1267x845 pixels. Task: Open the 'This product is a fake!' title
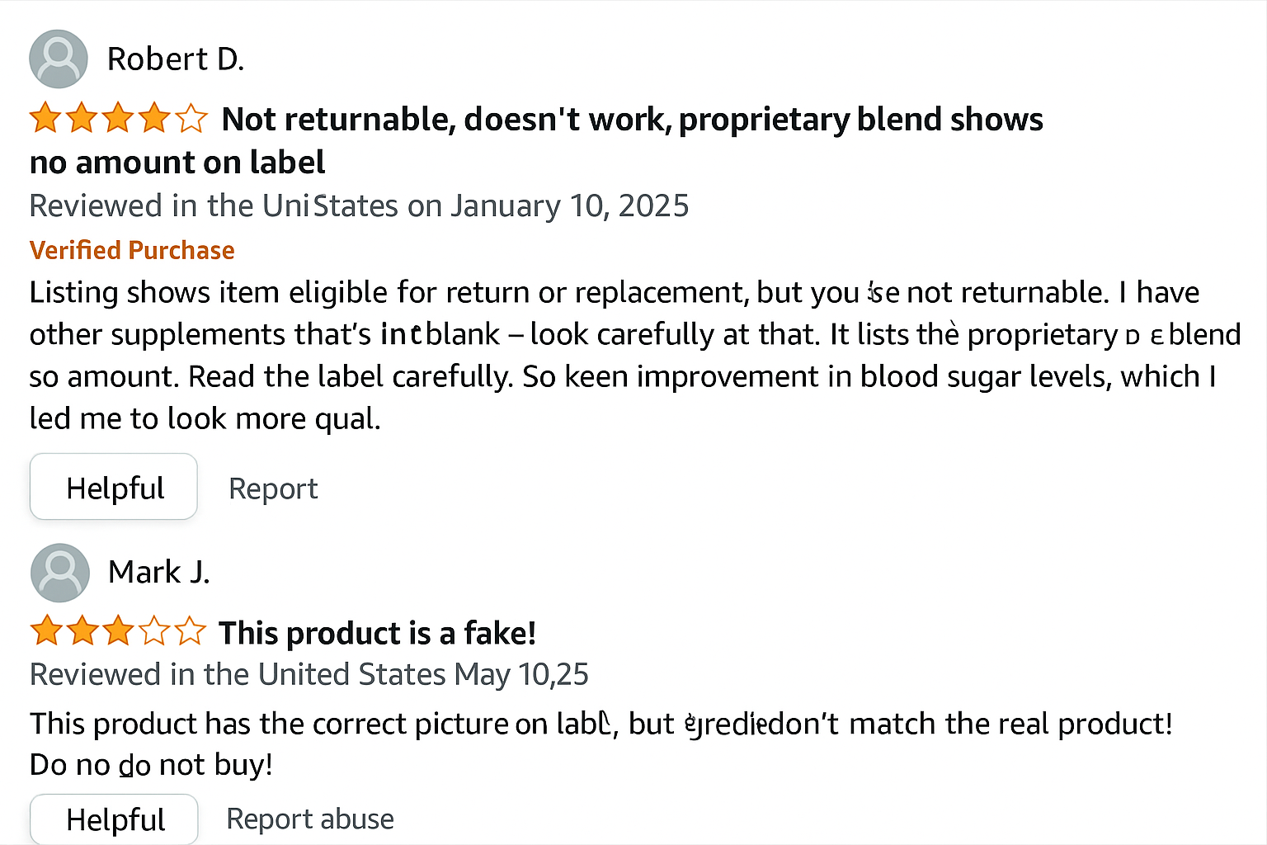(377, 633)
